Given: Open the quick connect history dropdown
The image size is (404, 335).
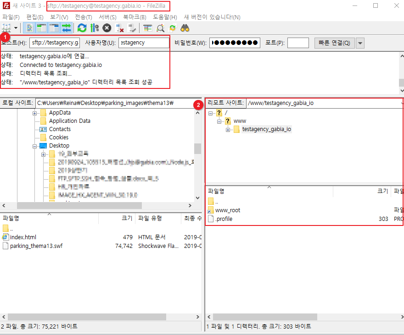Looking at the screenshot, I should click(x=360, y=43).
